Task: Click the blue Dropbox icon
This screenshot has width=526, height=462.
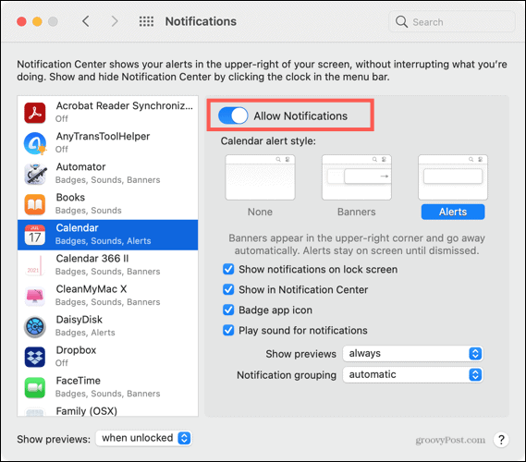Action: [x=34, y=357]
